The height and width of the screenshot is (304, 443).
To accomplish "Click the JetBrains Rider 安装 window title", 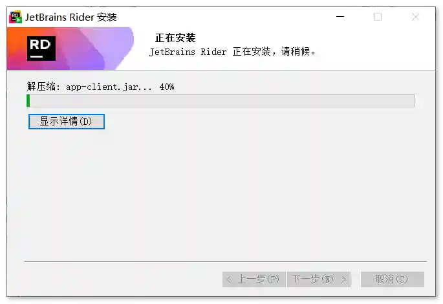I will point(71,17).
